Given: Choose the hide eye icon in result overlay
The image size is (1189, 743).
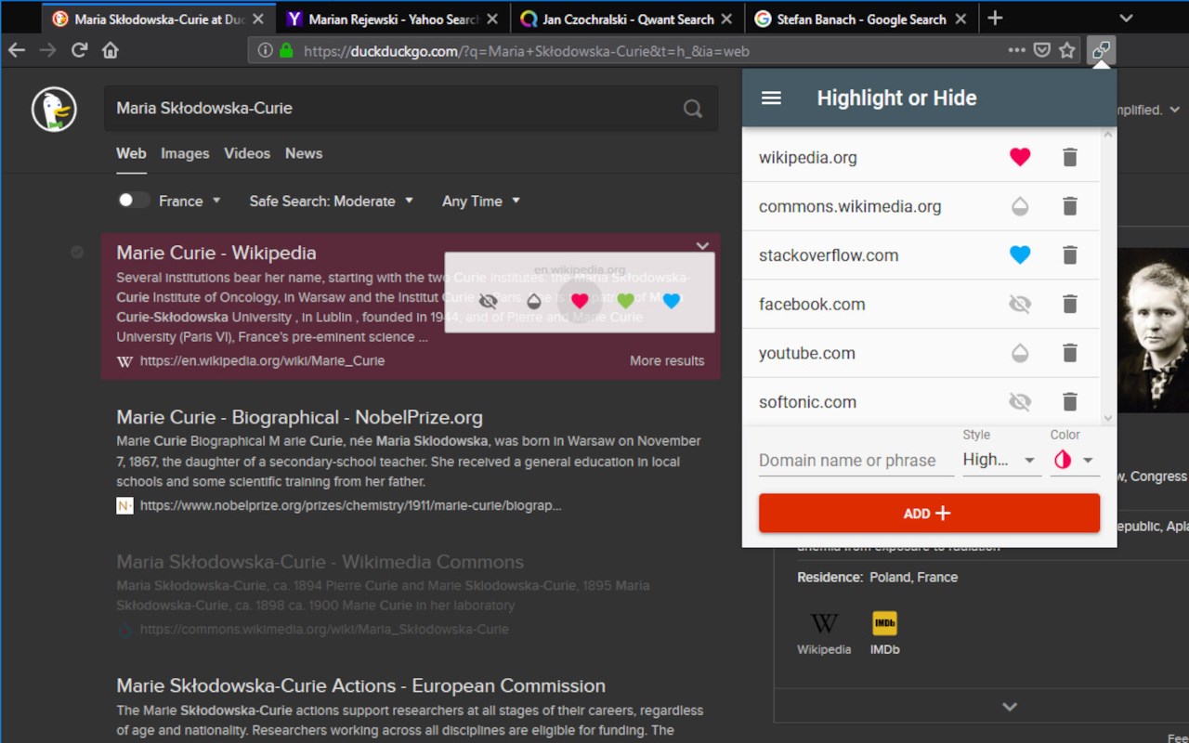Looking at the screenshot, I should pyautogui.click(x=488, y=301).
